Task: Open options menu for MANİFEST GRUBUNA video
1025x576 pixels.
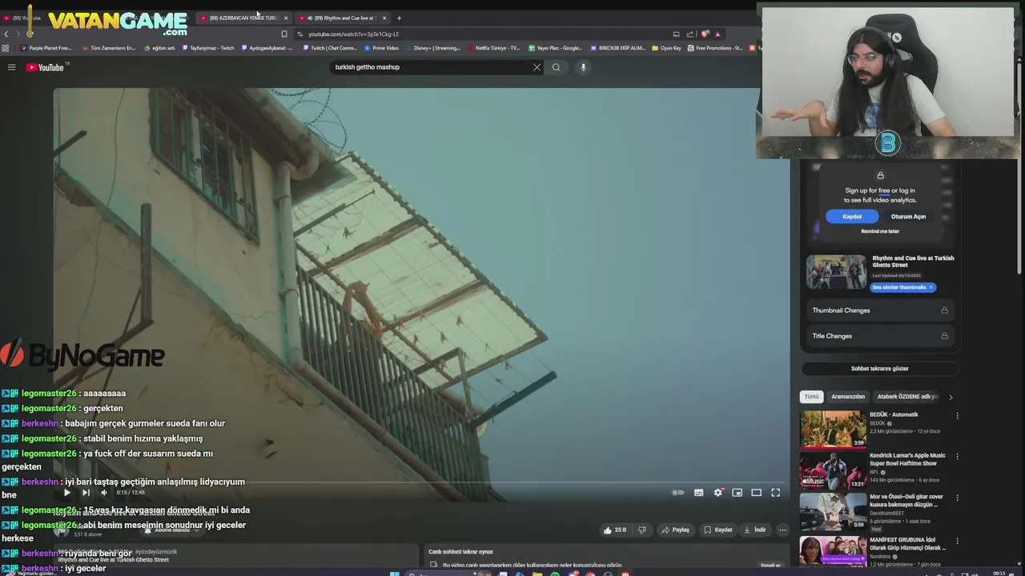Action: pyautogui.click(x=957, y=542)
